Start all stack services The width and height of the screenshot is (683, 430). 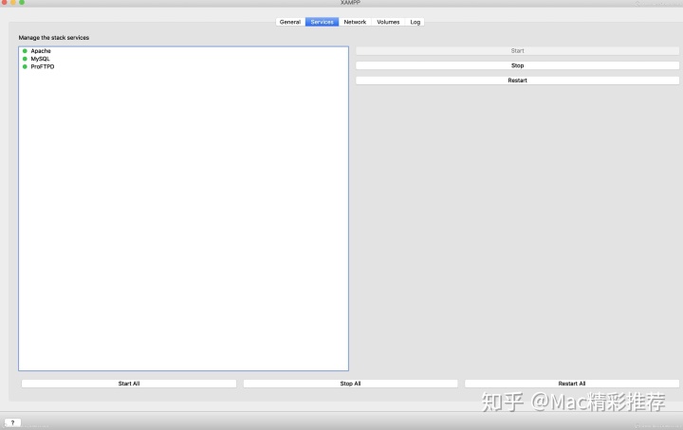129,384
